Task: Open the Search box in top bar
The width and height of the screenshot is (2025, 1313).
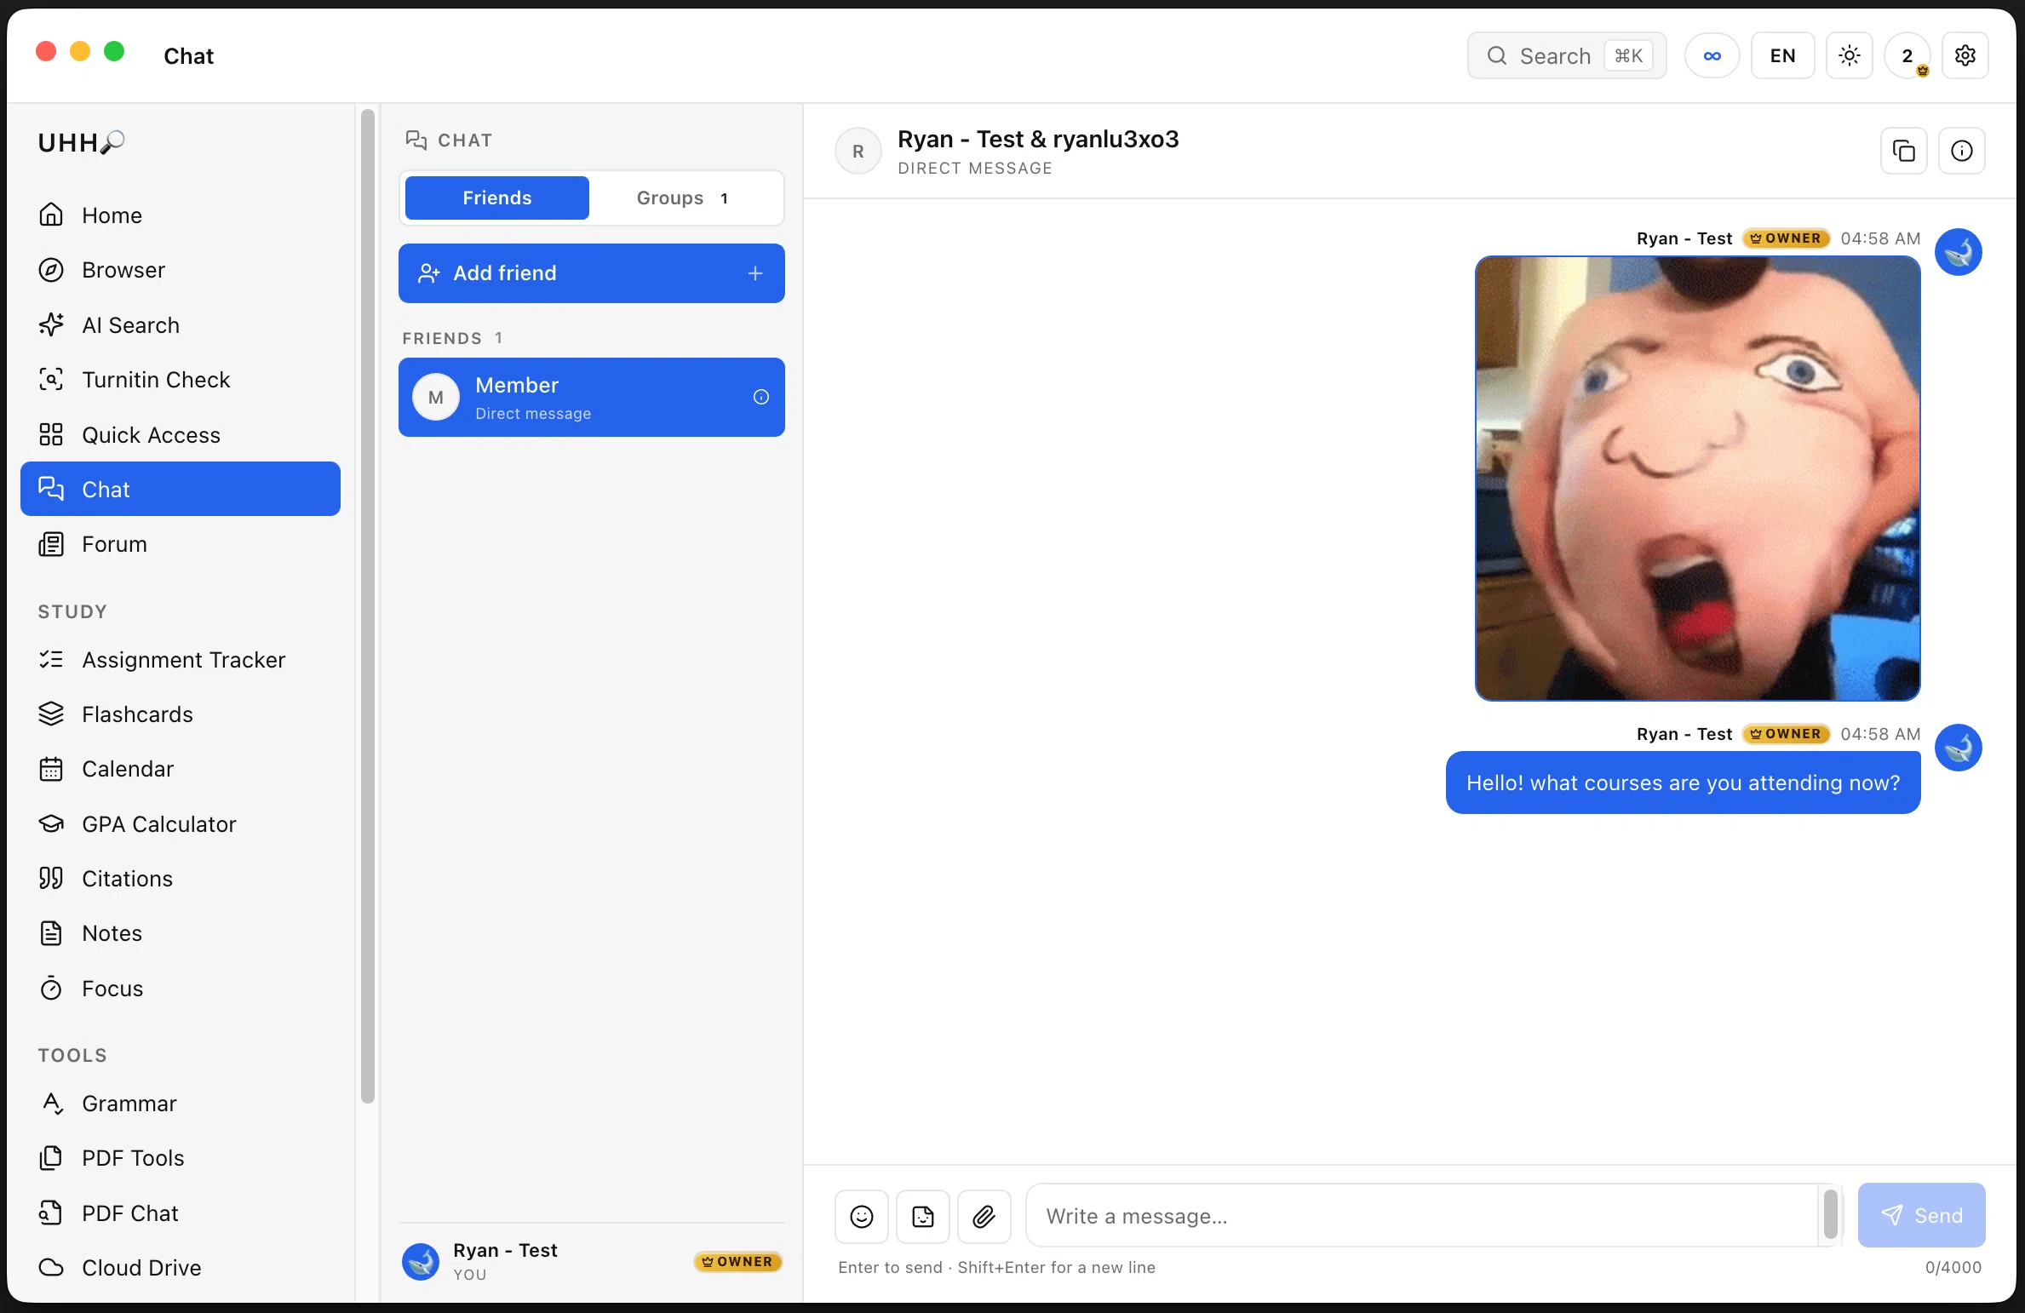Action: coord(1567,55)
